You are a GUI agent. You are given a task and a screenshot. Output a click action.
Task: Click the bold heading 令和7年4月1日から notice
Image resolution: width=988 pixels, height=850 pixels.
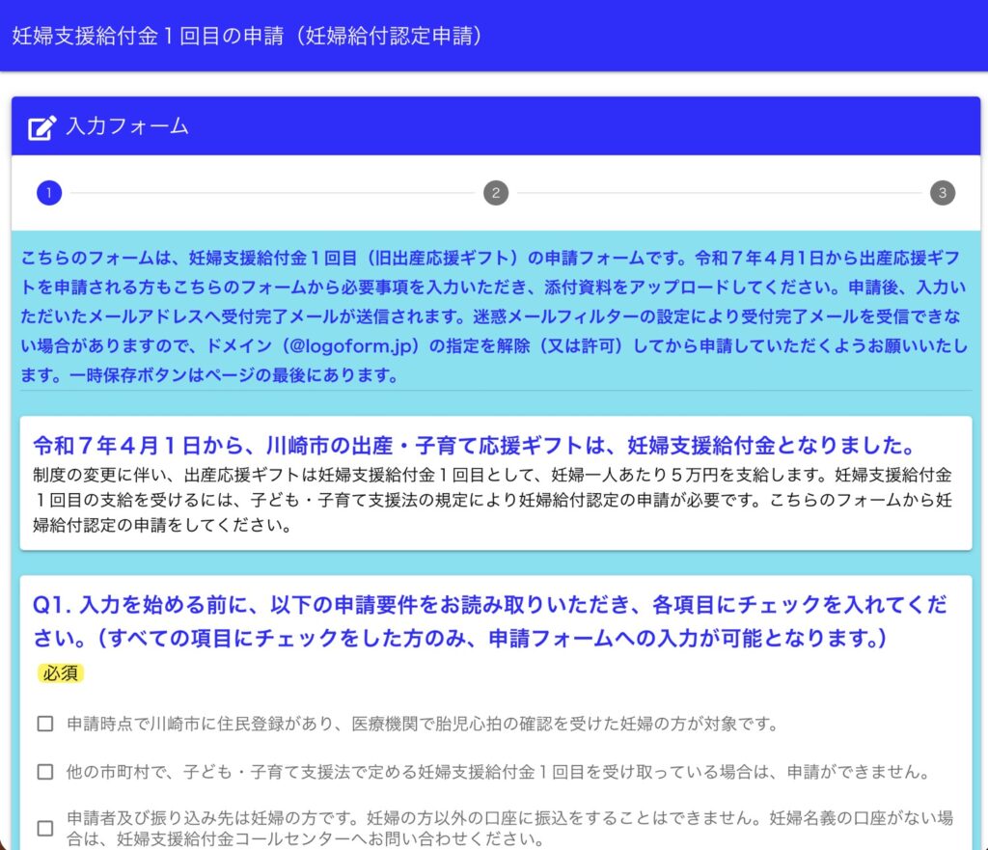(x=474, y=446)
